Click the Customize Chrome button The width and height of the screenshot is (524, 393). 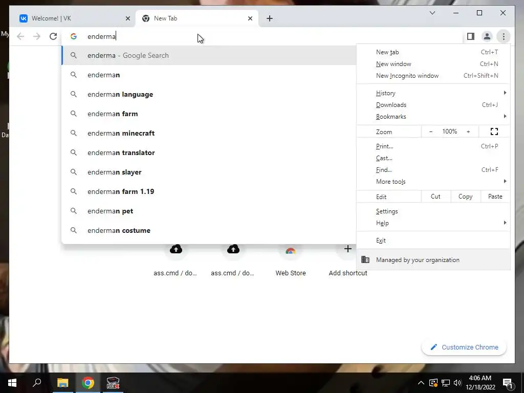464,347
